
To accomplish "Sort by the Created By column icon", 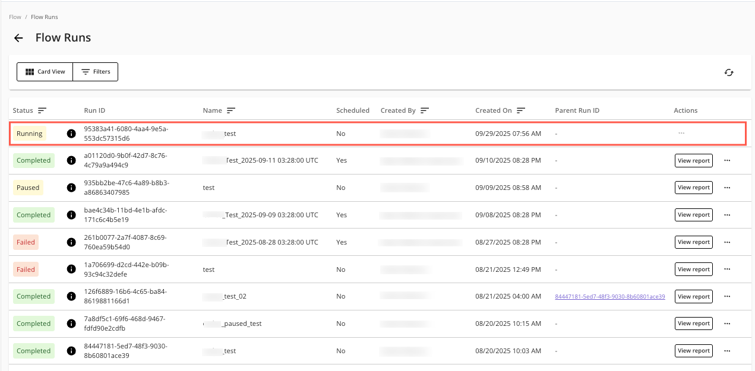I will [x=425, y=110].
